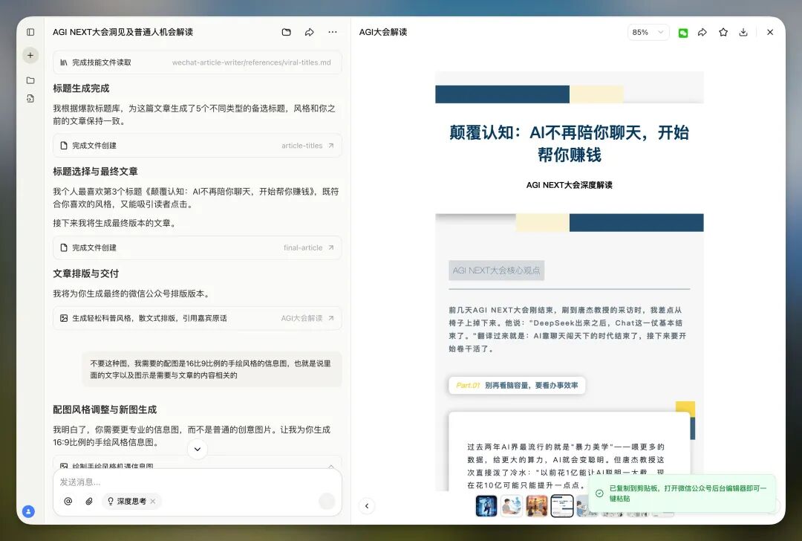802x541 pixels.
Task: Share the conversation from the chat header
Action: tap(310, 32)
